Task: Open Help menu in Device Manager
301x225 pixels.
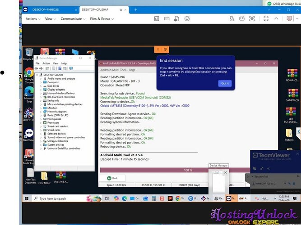Action: [64, 63]
